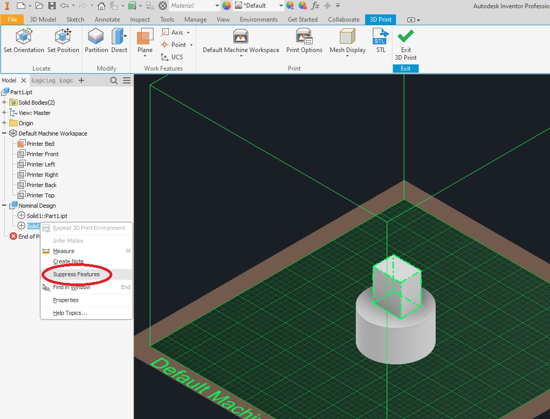550x419 pixels.
Task: Open the Annotate tab
Action: pyautogui.click(x=107, y=19)
